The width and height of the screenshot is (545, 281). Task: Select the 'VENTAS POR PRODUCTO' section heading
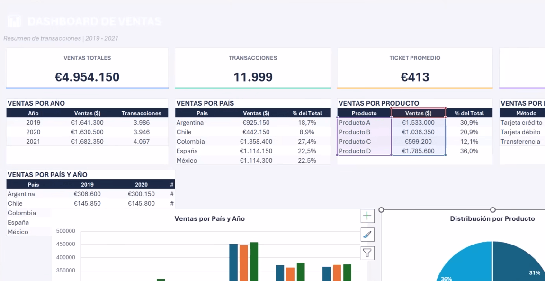point(379,103)
